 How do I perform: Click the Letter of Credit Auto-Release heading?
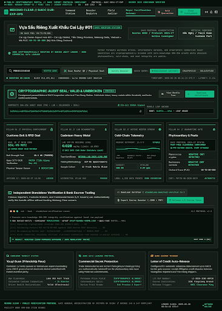pyautogui.click(x=170, y=261)
